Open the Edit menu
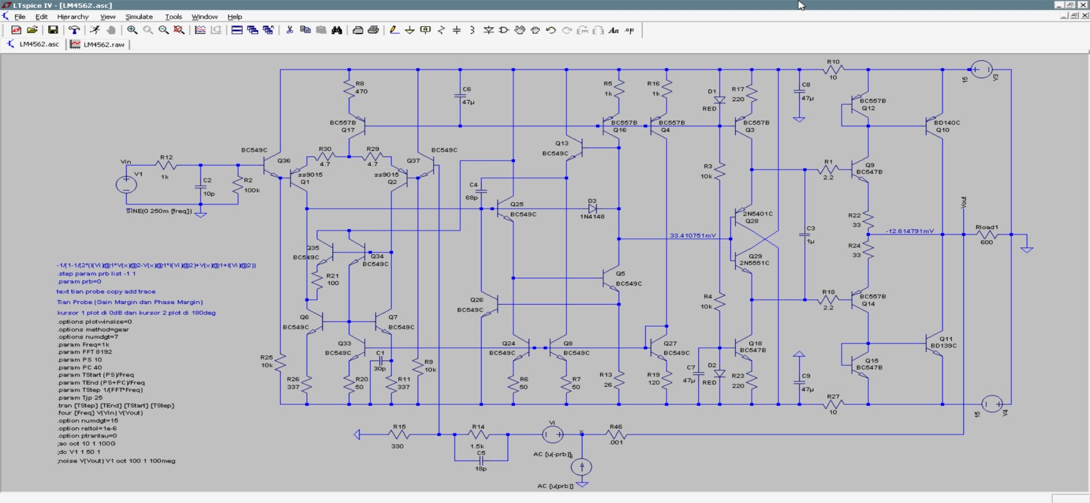 [x=42, y=16]
